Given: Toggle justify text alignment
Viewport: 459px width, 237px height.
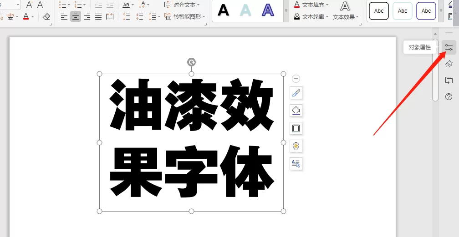Looking at the screenshot, I should tap(98, 17).
